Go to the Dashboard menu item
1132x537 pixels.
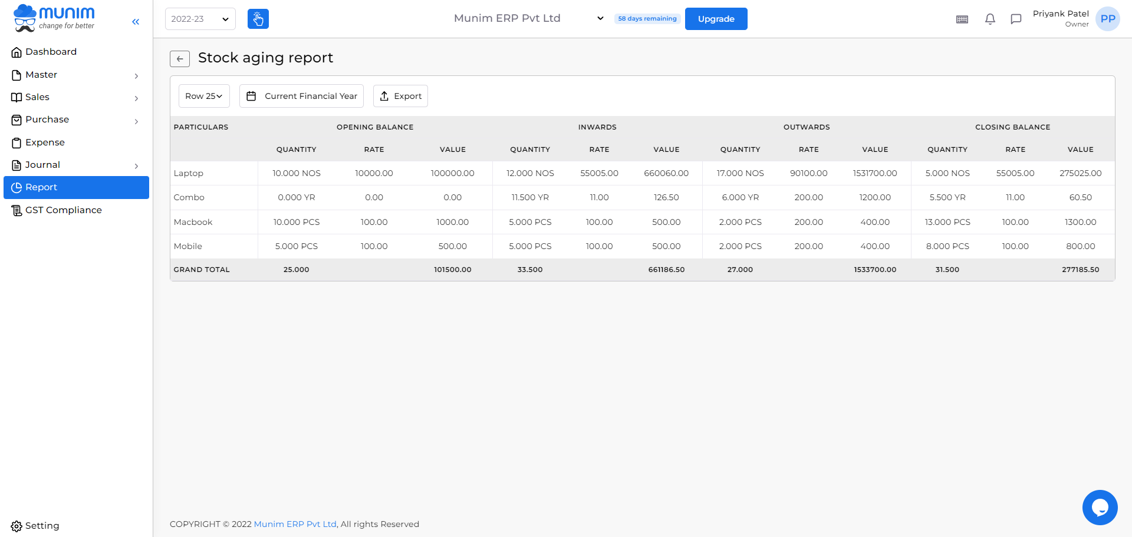click(x=51, y=51)
